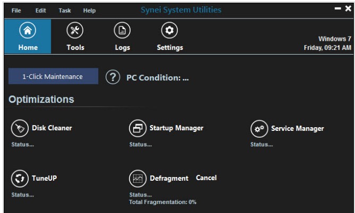Click the Tools wrench icon
Image resolution: width=355 pixels, height=213 pixels.
pyautogui.click(x=75, y=30)
